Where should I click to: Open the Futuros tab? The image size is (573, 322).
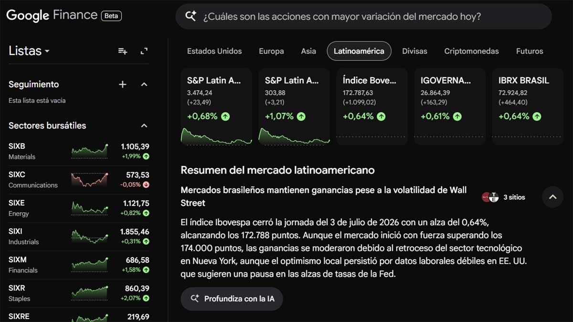(530, 51)
